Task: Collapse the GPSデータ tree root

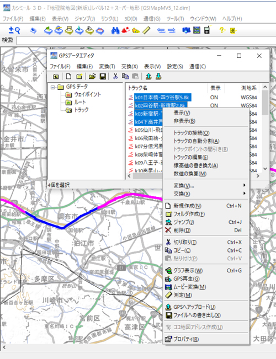Action: 53,87
